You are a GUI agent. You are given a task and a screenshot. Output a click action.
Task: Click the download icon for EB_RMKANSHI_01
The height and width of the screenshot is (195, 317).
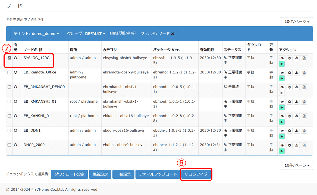297,101
